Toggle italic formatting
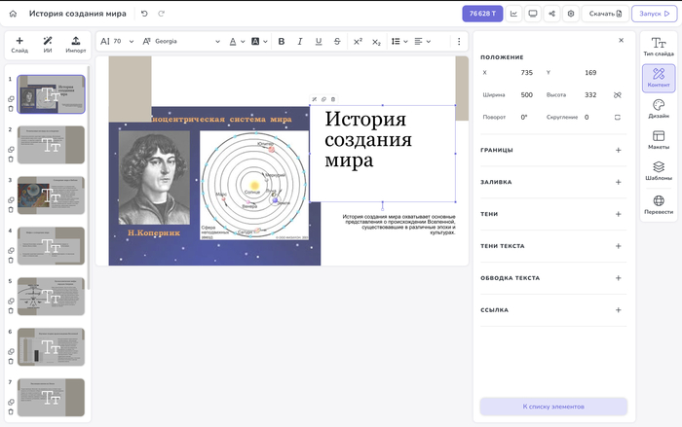Image resolution: width=682 pixels, height=427 pixels. (300, 41)
